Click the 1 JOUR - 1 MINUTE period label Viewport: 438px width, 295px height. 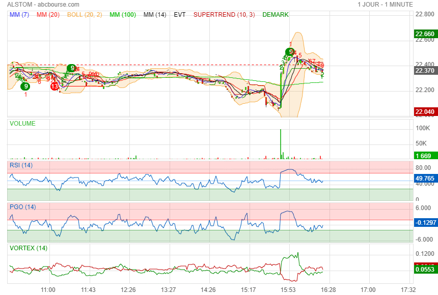click(385, 5)
